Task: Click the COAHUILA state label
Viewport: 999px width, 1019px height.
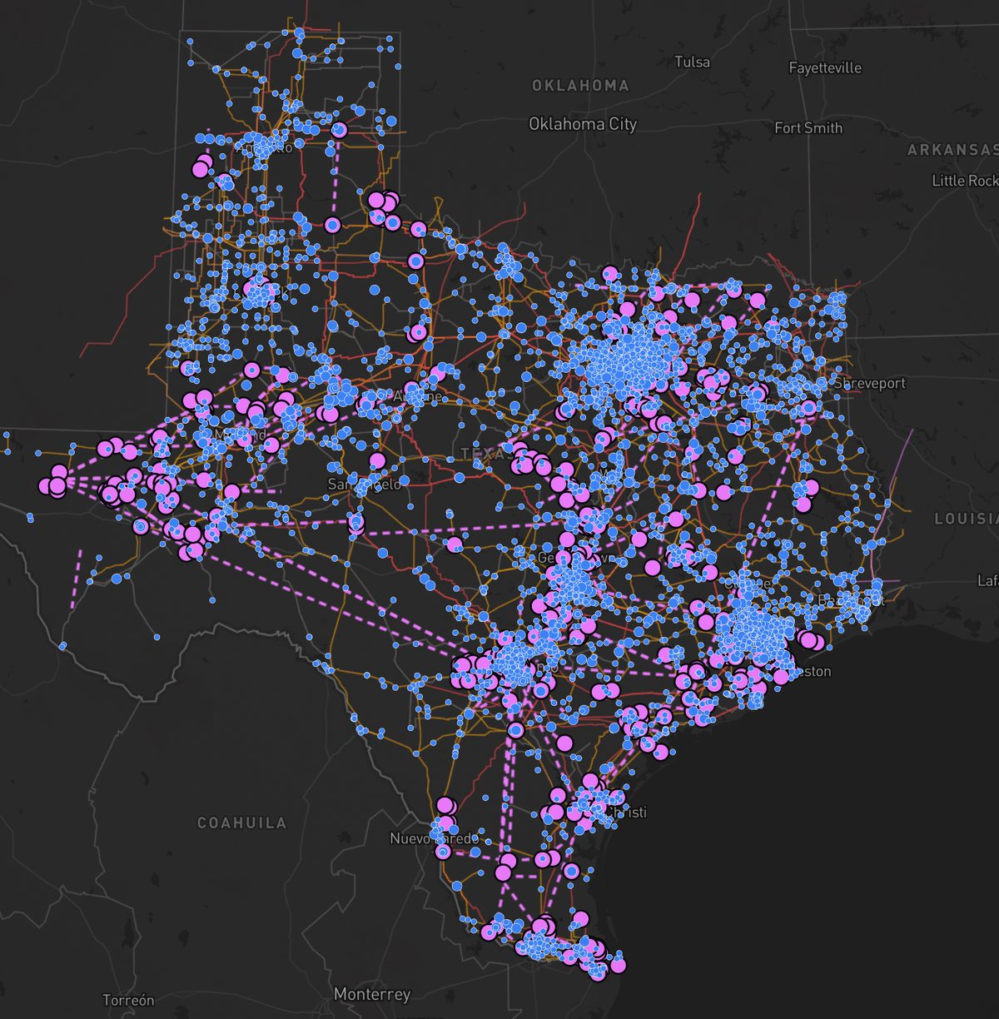Action: click(x=242, y=823)
